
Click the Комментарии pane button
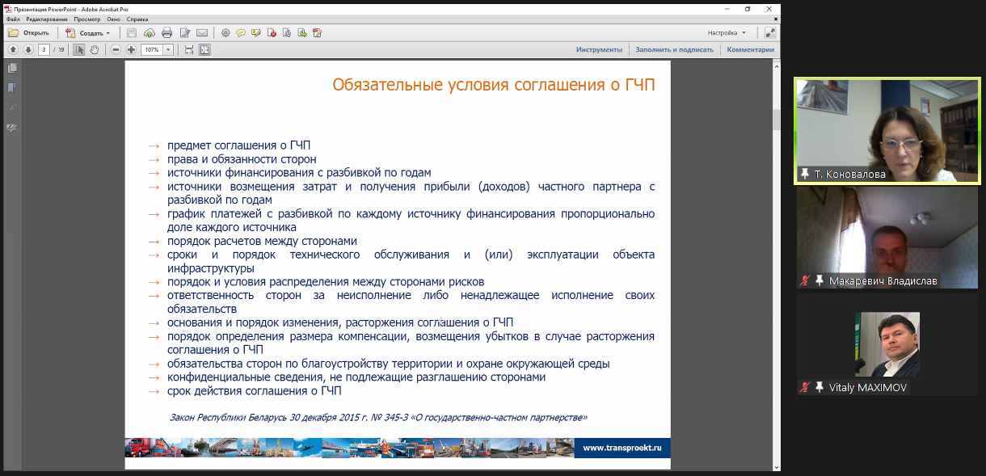coord(750,50)
